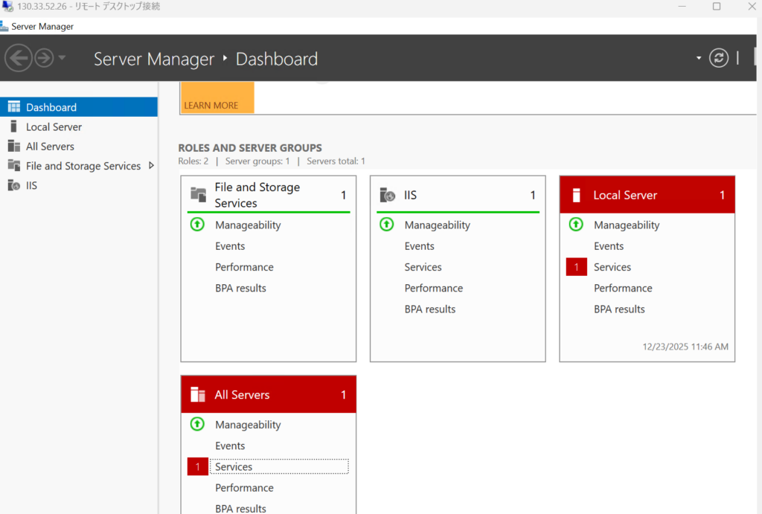
Task: Open Performance in the Local Server tile
Action: click(x=623, y=289)
